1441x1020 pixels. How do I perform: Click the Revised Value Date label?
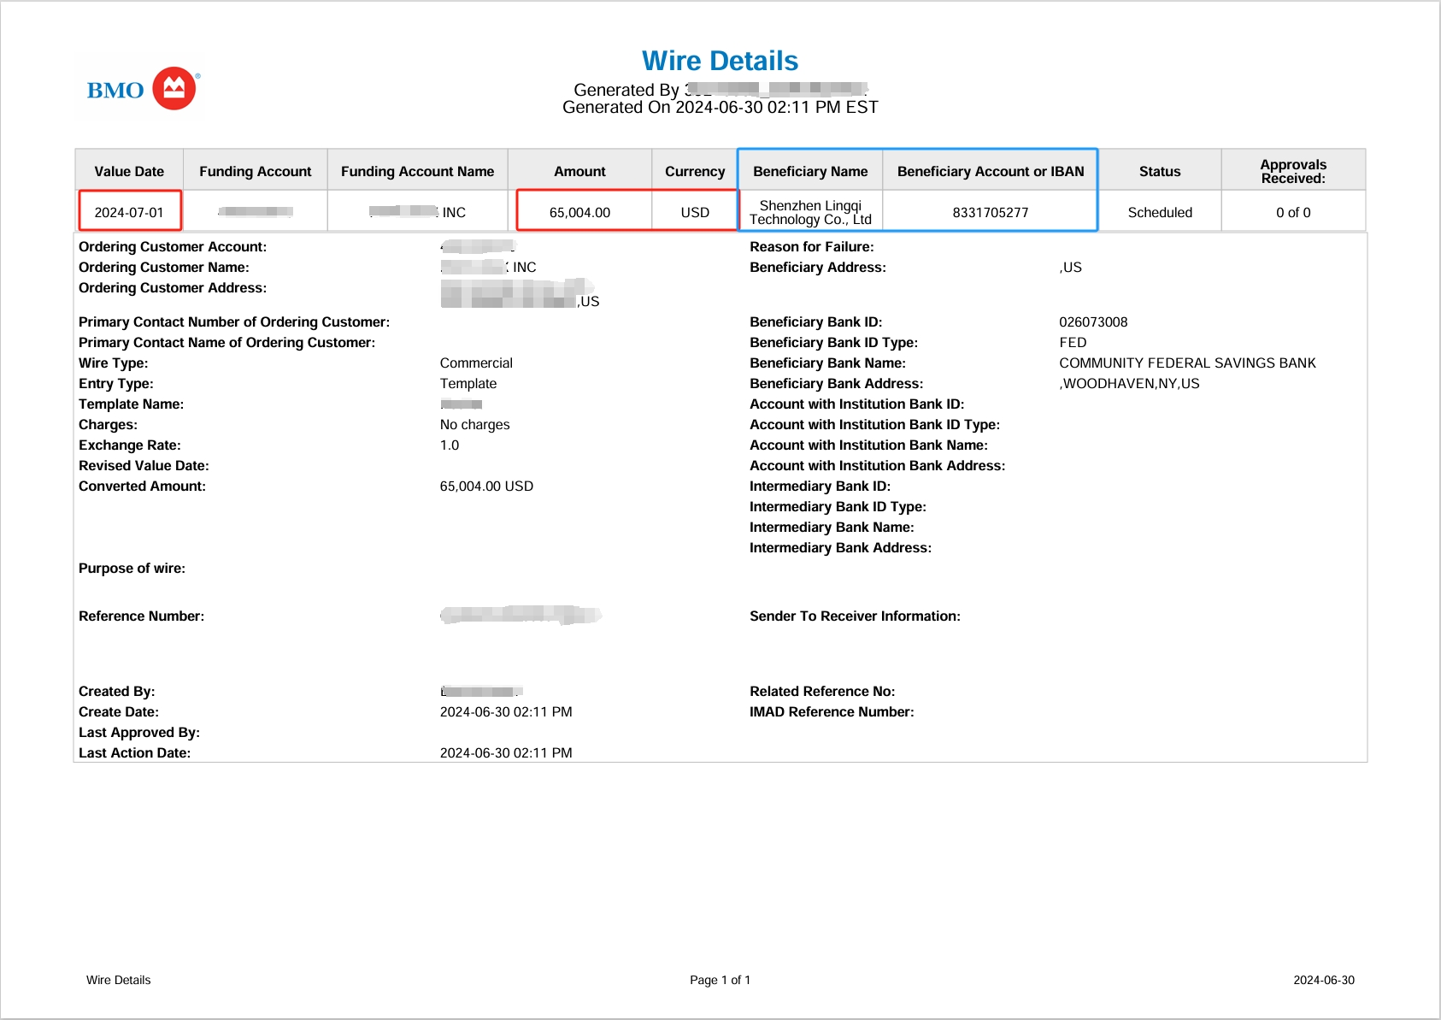(144, 465)
